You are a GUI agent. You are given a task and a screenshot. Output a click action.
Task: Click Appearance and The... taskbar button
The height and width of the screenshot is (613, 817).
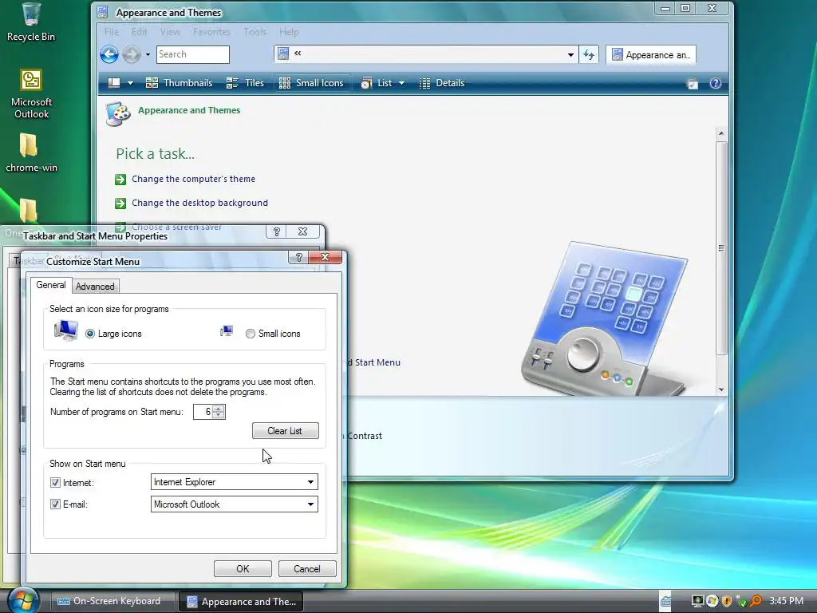(x=241, y=602)
